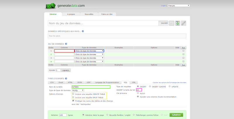
Task: Click the recycle bin reset icon
Action: (x=178, y=23)
